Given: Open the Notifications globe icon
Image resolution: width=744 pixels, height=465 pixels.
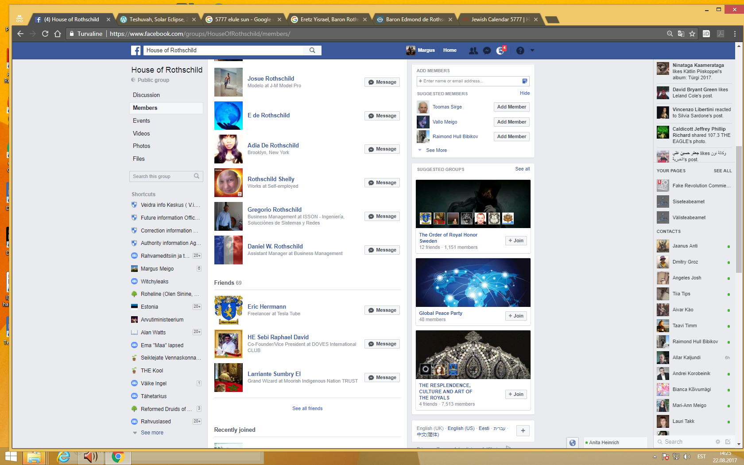Looking at the screenshot, I should (x=500, y=50).
